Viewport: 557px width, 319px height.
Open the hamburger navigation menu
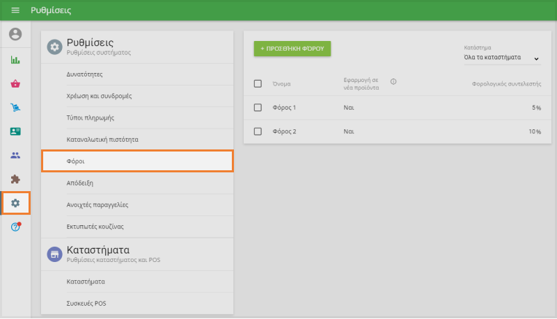[x=15, y=10]
